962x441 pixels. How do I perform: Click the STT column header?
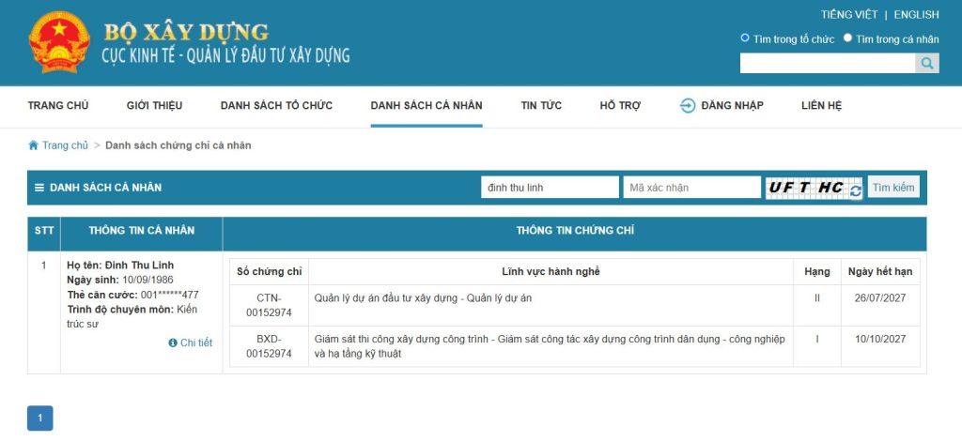[44, 230]
